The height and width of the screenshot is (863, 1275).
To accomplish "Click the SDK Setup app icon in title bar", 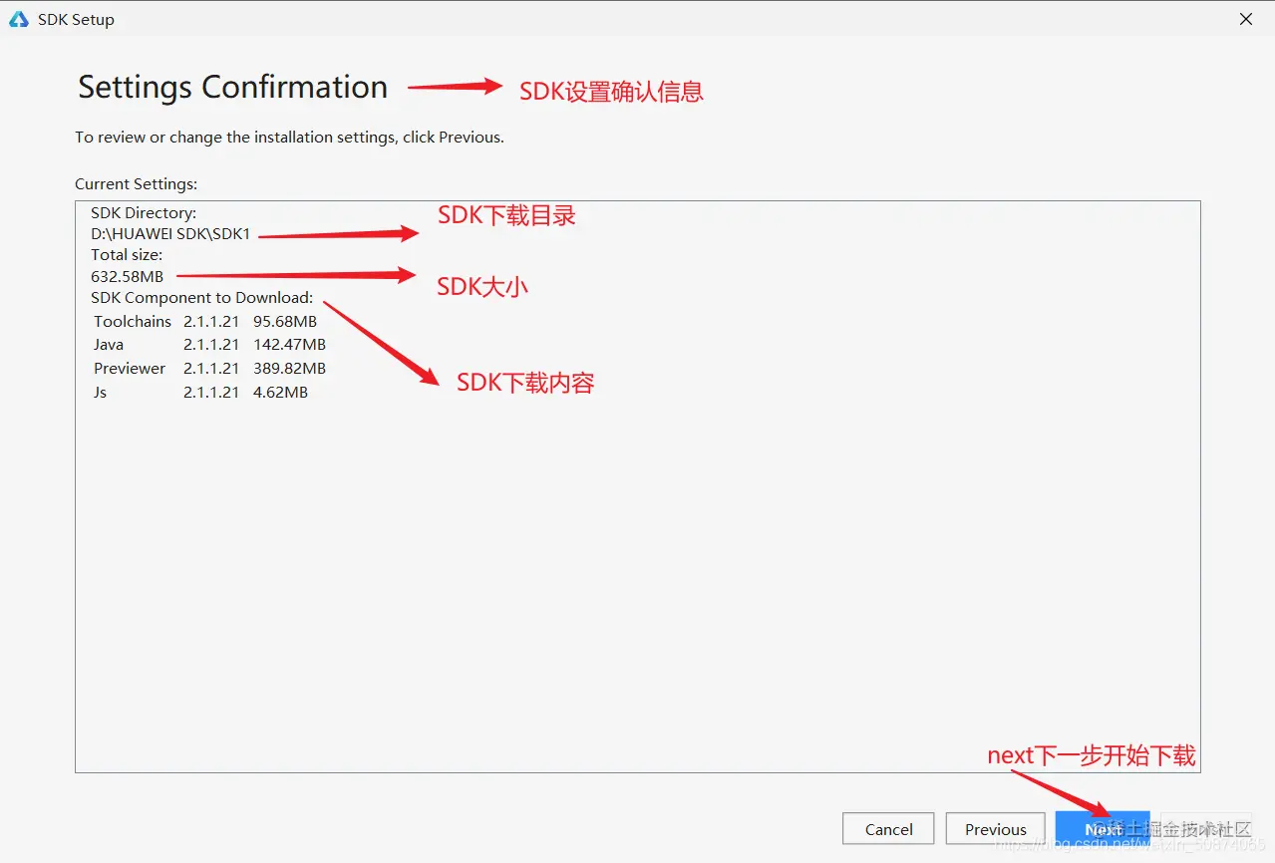I will pyautogui.click(x=18, y=19).
